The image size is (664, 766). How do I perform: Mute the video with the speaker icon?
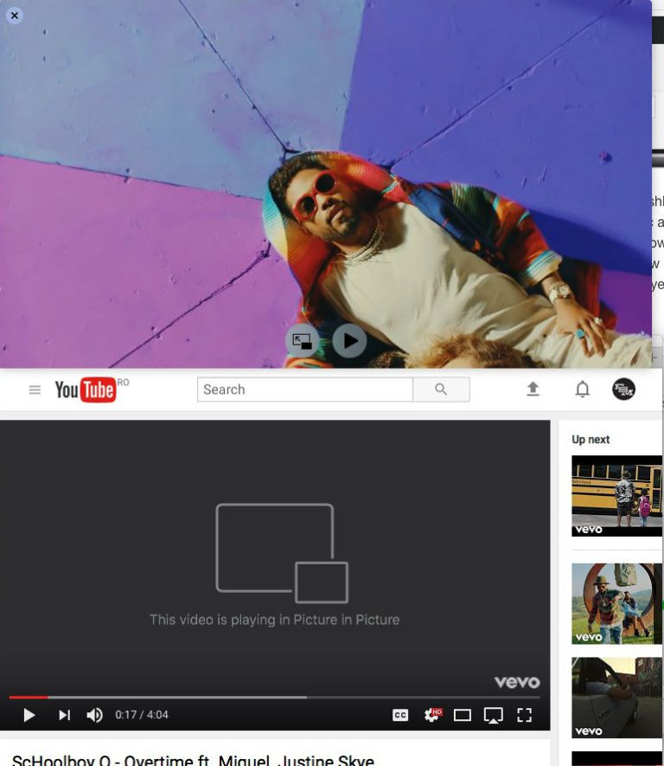[94, 715]
